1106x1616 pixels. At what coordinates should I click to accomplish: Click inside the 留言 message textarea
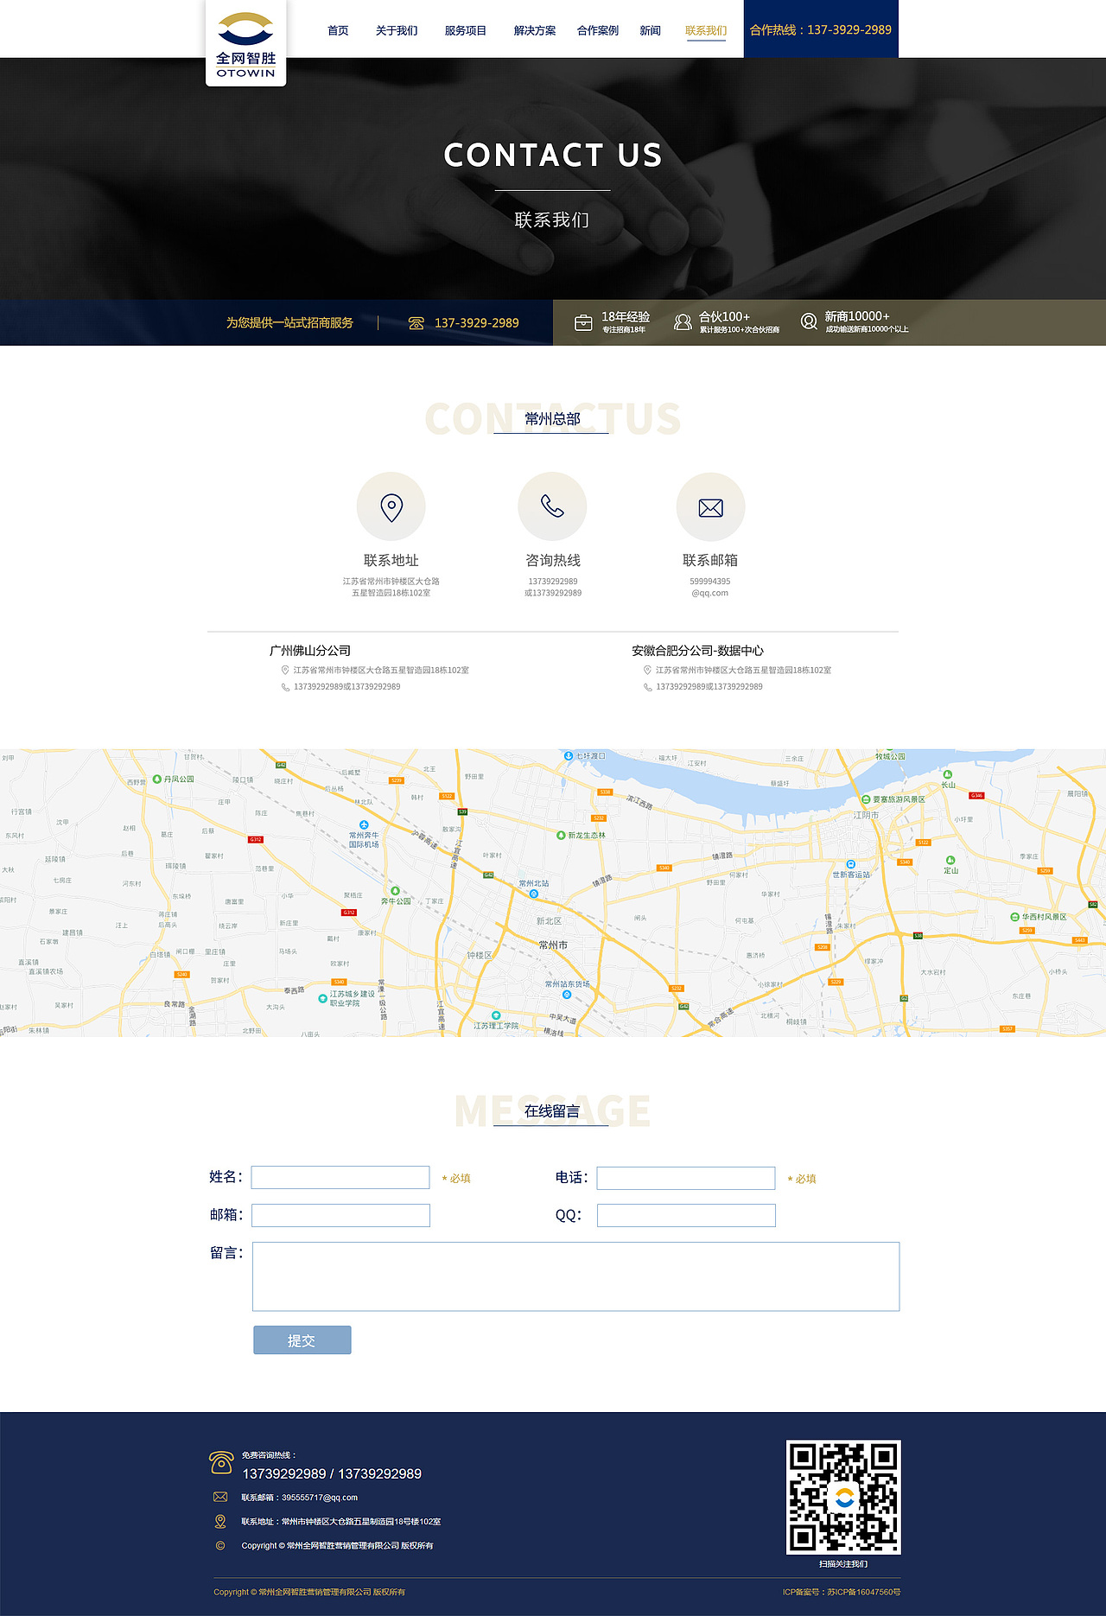click(576, 1277)
